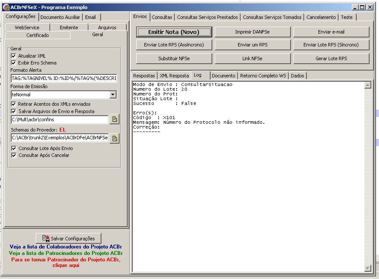Go to the Cancelamento tab
Viewport: 379px width, 279px height.
(x=321, y=17)
